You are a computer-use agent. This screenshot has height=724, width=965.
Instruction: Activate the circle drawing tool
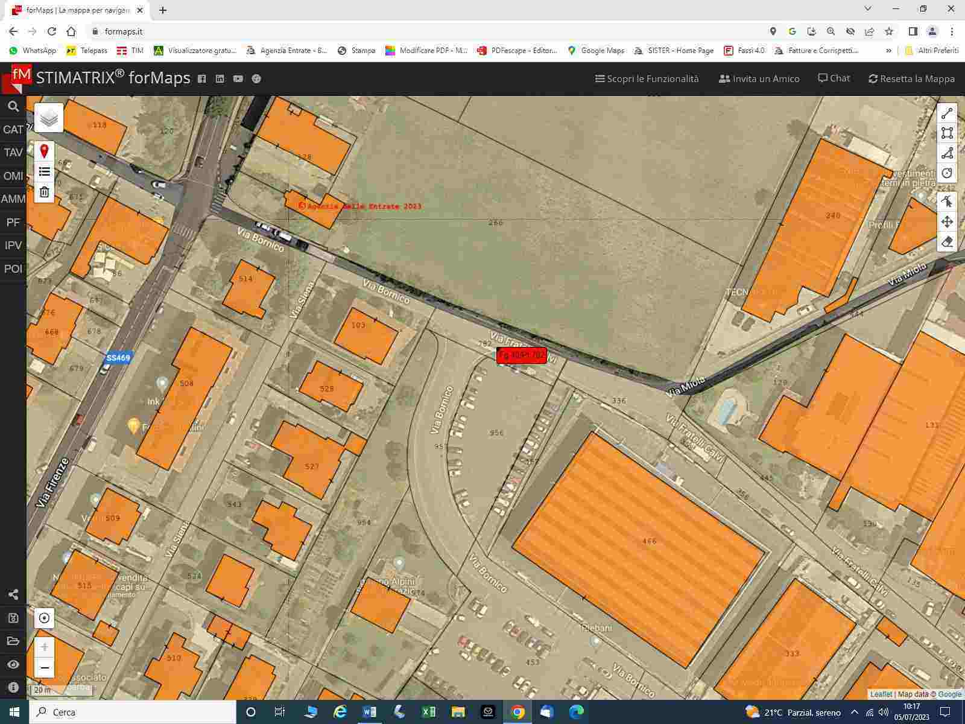[947, 173]
